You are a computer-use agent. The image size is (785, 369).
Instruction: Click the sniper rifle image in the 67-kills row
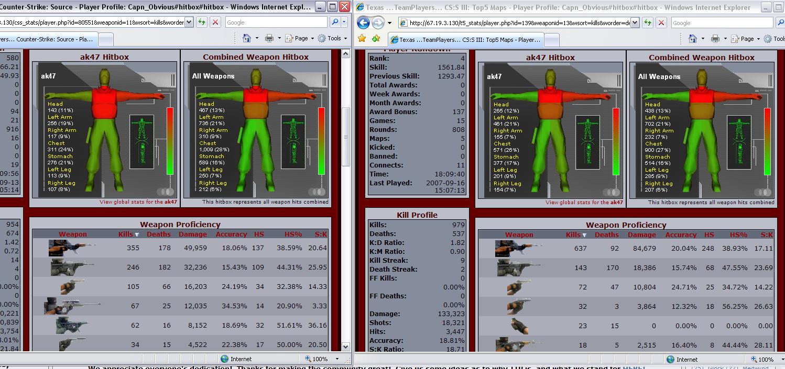click(72, 306)
